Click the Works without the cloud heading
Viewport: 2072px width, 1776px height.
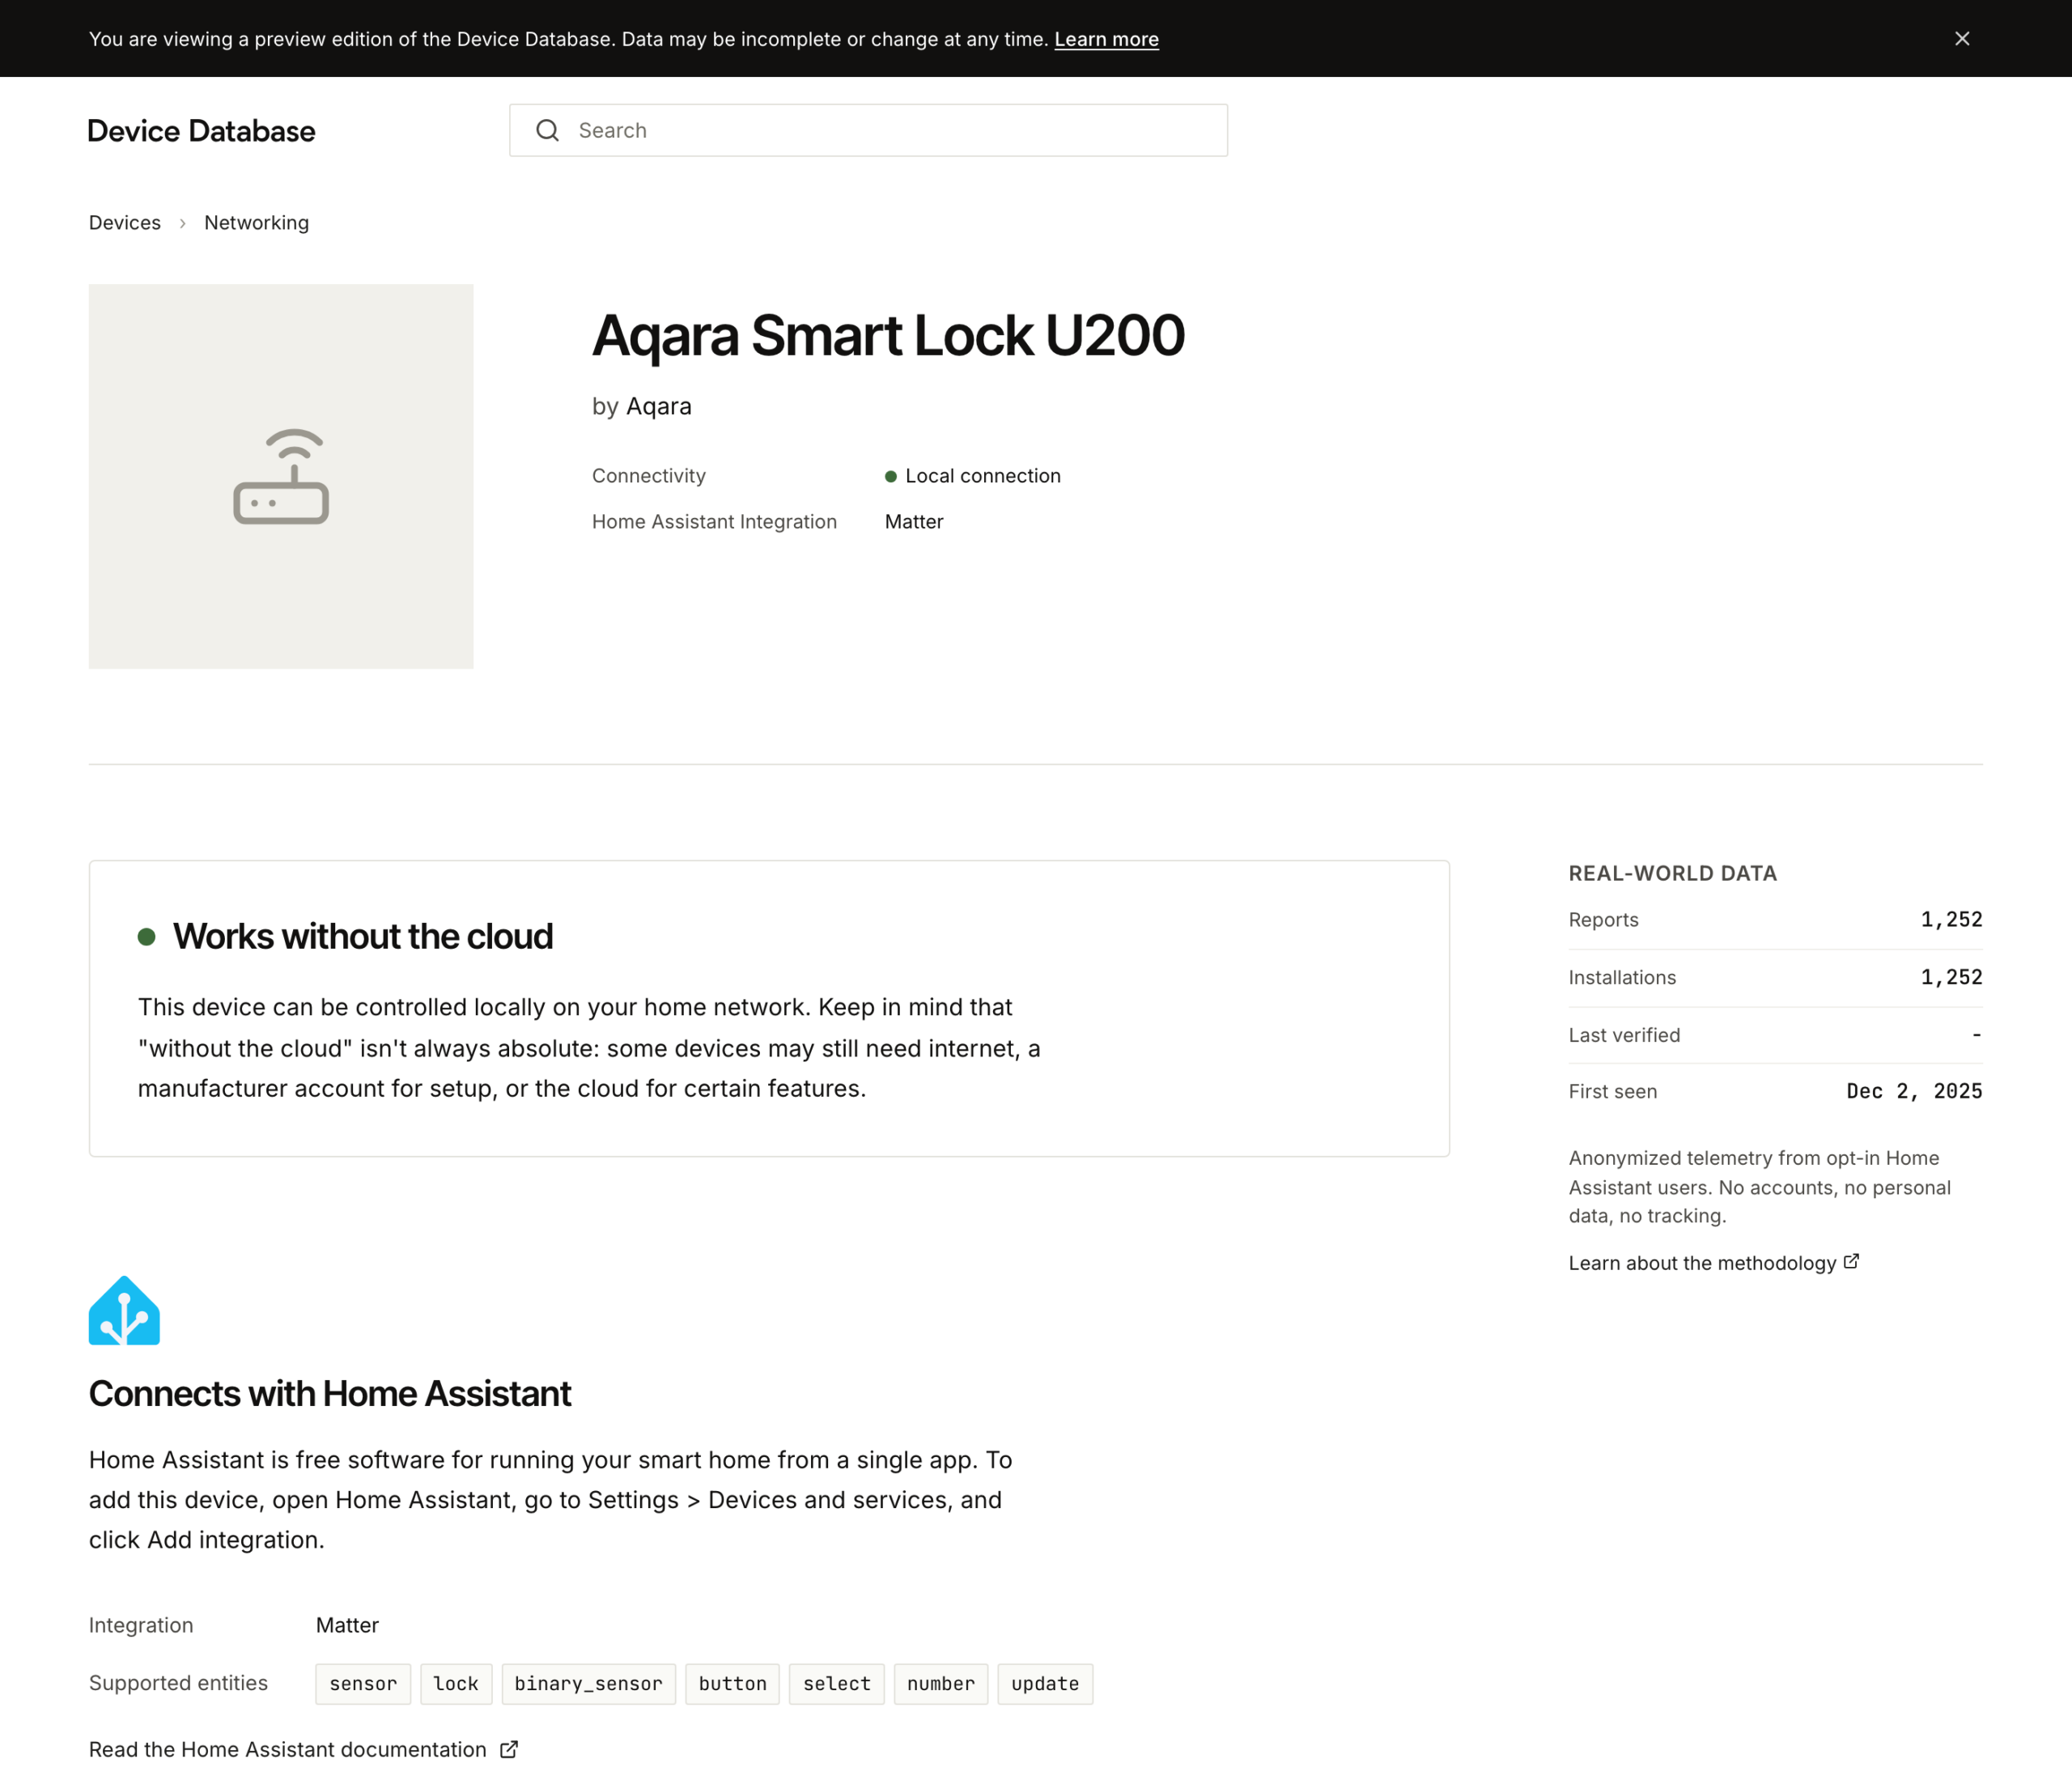click(363, 937)
